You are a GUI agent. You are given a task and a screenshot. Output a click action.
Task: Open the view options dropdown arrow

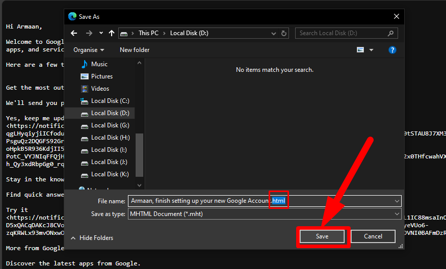(371, 50)
